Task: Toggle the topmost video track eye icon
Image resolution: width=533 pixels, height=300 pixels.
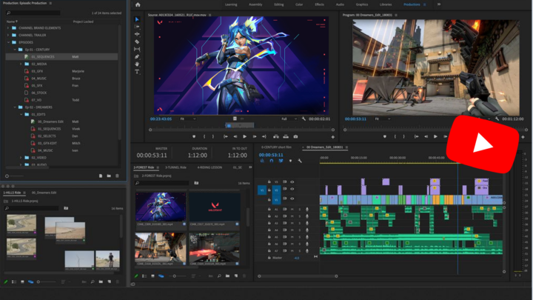Action: point(292,181)
